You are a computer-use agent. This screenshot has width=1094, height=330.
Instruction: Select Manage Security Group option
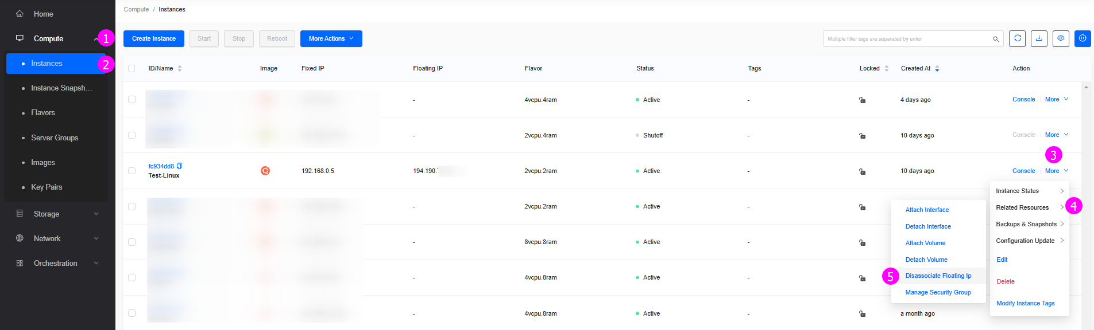pyautogui.click(x=938, y=292)
